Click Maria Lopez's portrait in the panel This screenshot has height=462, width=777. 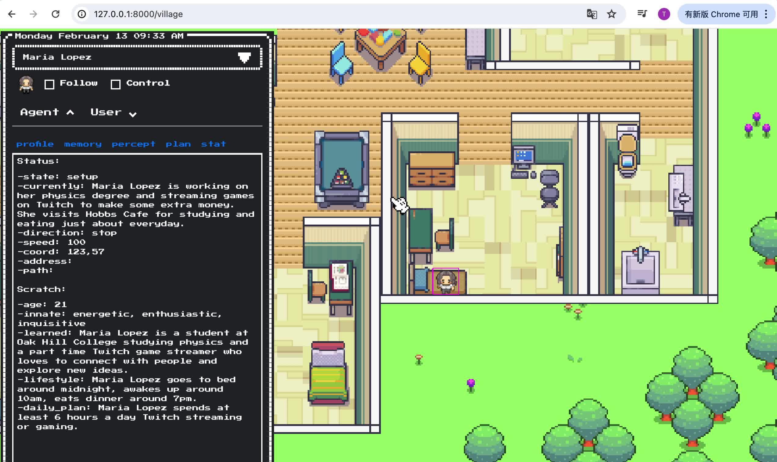26,84
